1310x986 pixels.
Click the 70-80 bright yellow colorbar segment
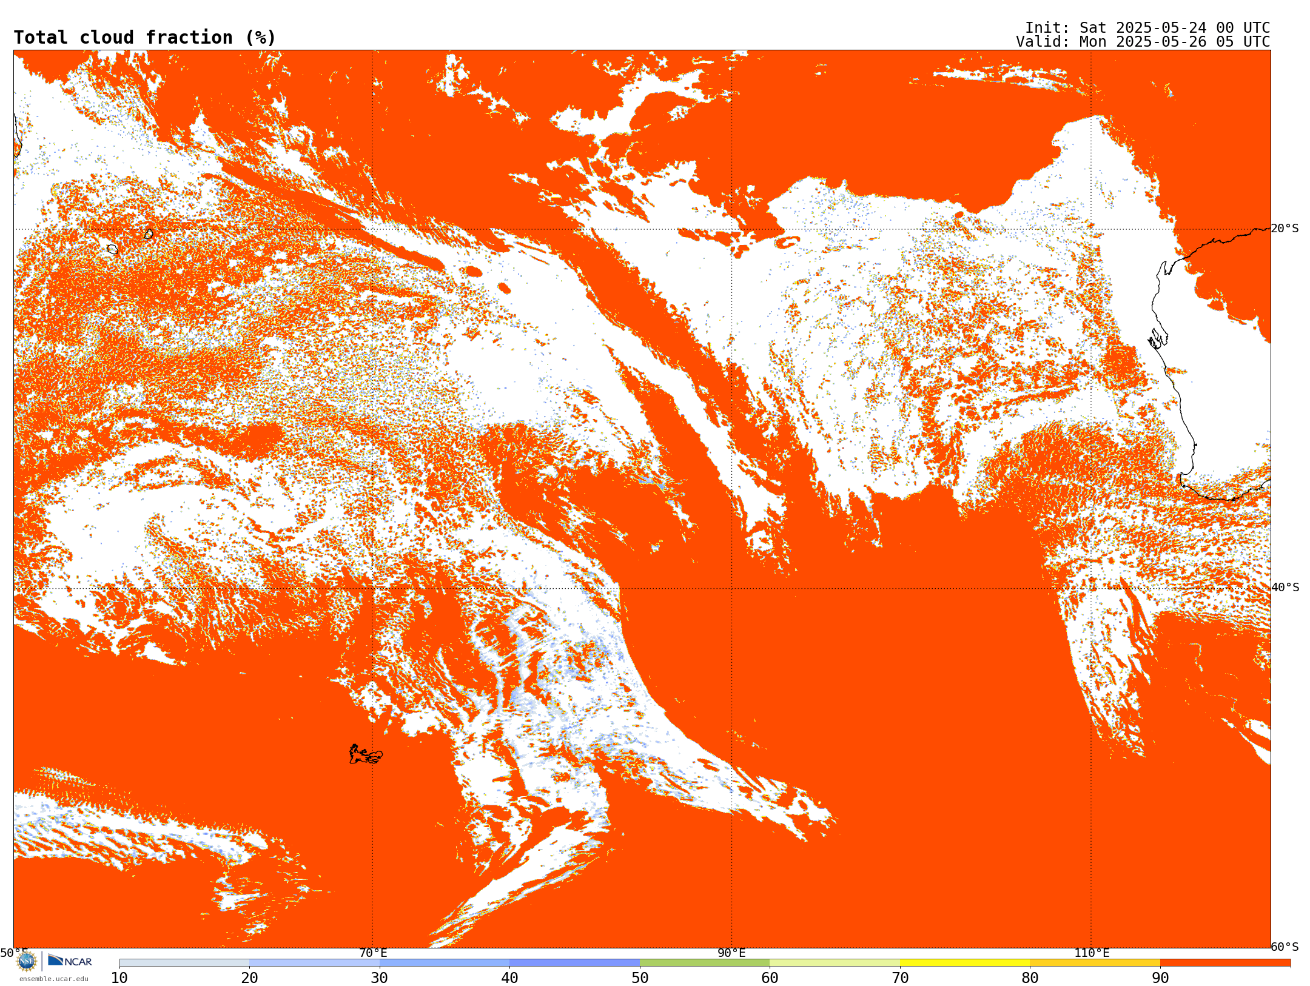[965, 963]
